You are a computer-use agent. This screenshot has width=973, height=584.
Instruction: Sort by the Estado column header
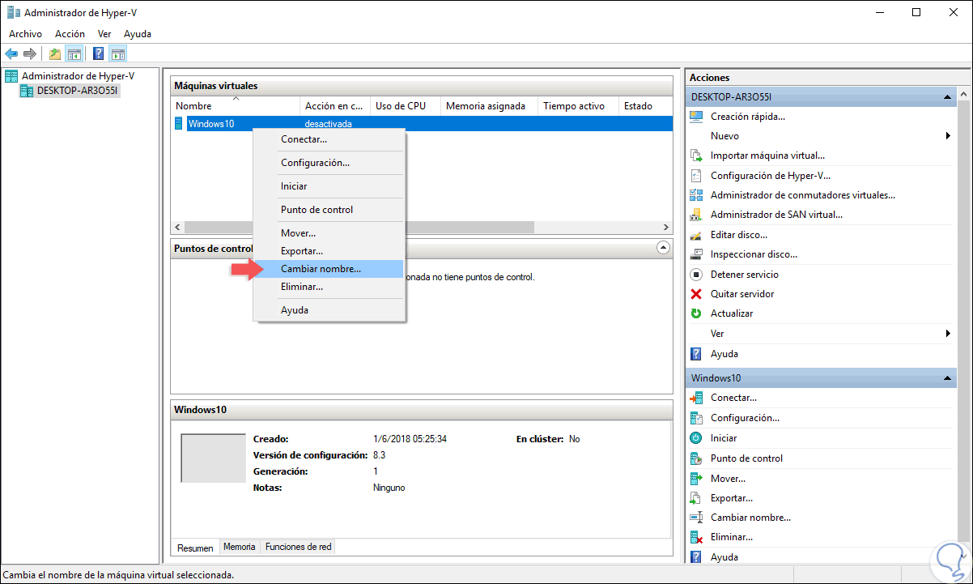[x=646, y=106]
